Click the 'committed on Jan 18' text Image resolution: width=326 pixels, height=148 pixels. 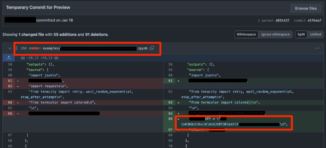(54, 20)
